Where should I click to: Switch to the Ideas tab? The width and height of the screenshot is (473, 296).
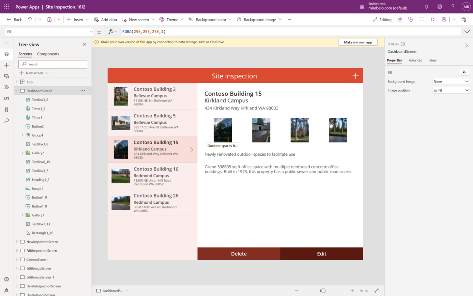(x=433, y=60)
